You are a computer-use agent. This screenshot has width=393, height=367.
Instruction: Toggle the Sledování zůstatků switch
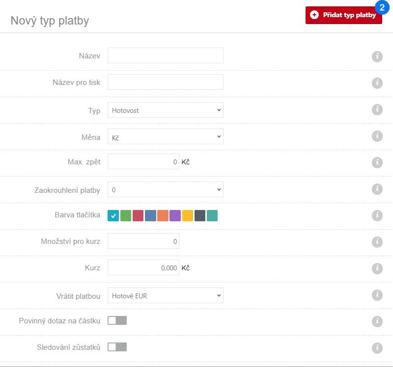[117, 347]
